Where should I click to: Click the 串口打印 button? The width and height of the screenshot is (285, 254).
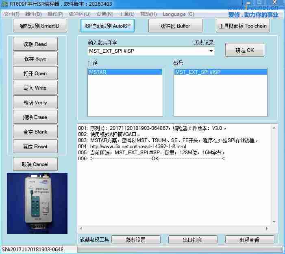tap(193, 240)
